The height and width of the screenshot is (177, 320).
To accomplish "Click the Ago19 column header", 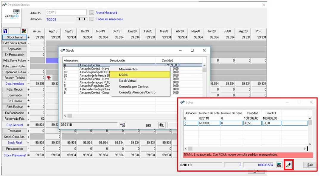I will (53, 31).
